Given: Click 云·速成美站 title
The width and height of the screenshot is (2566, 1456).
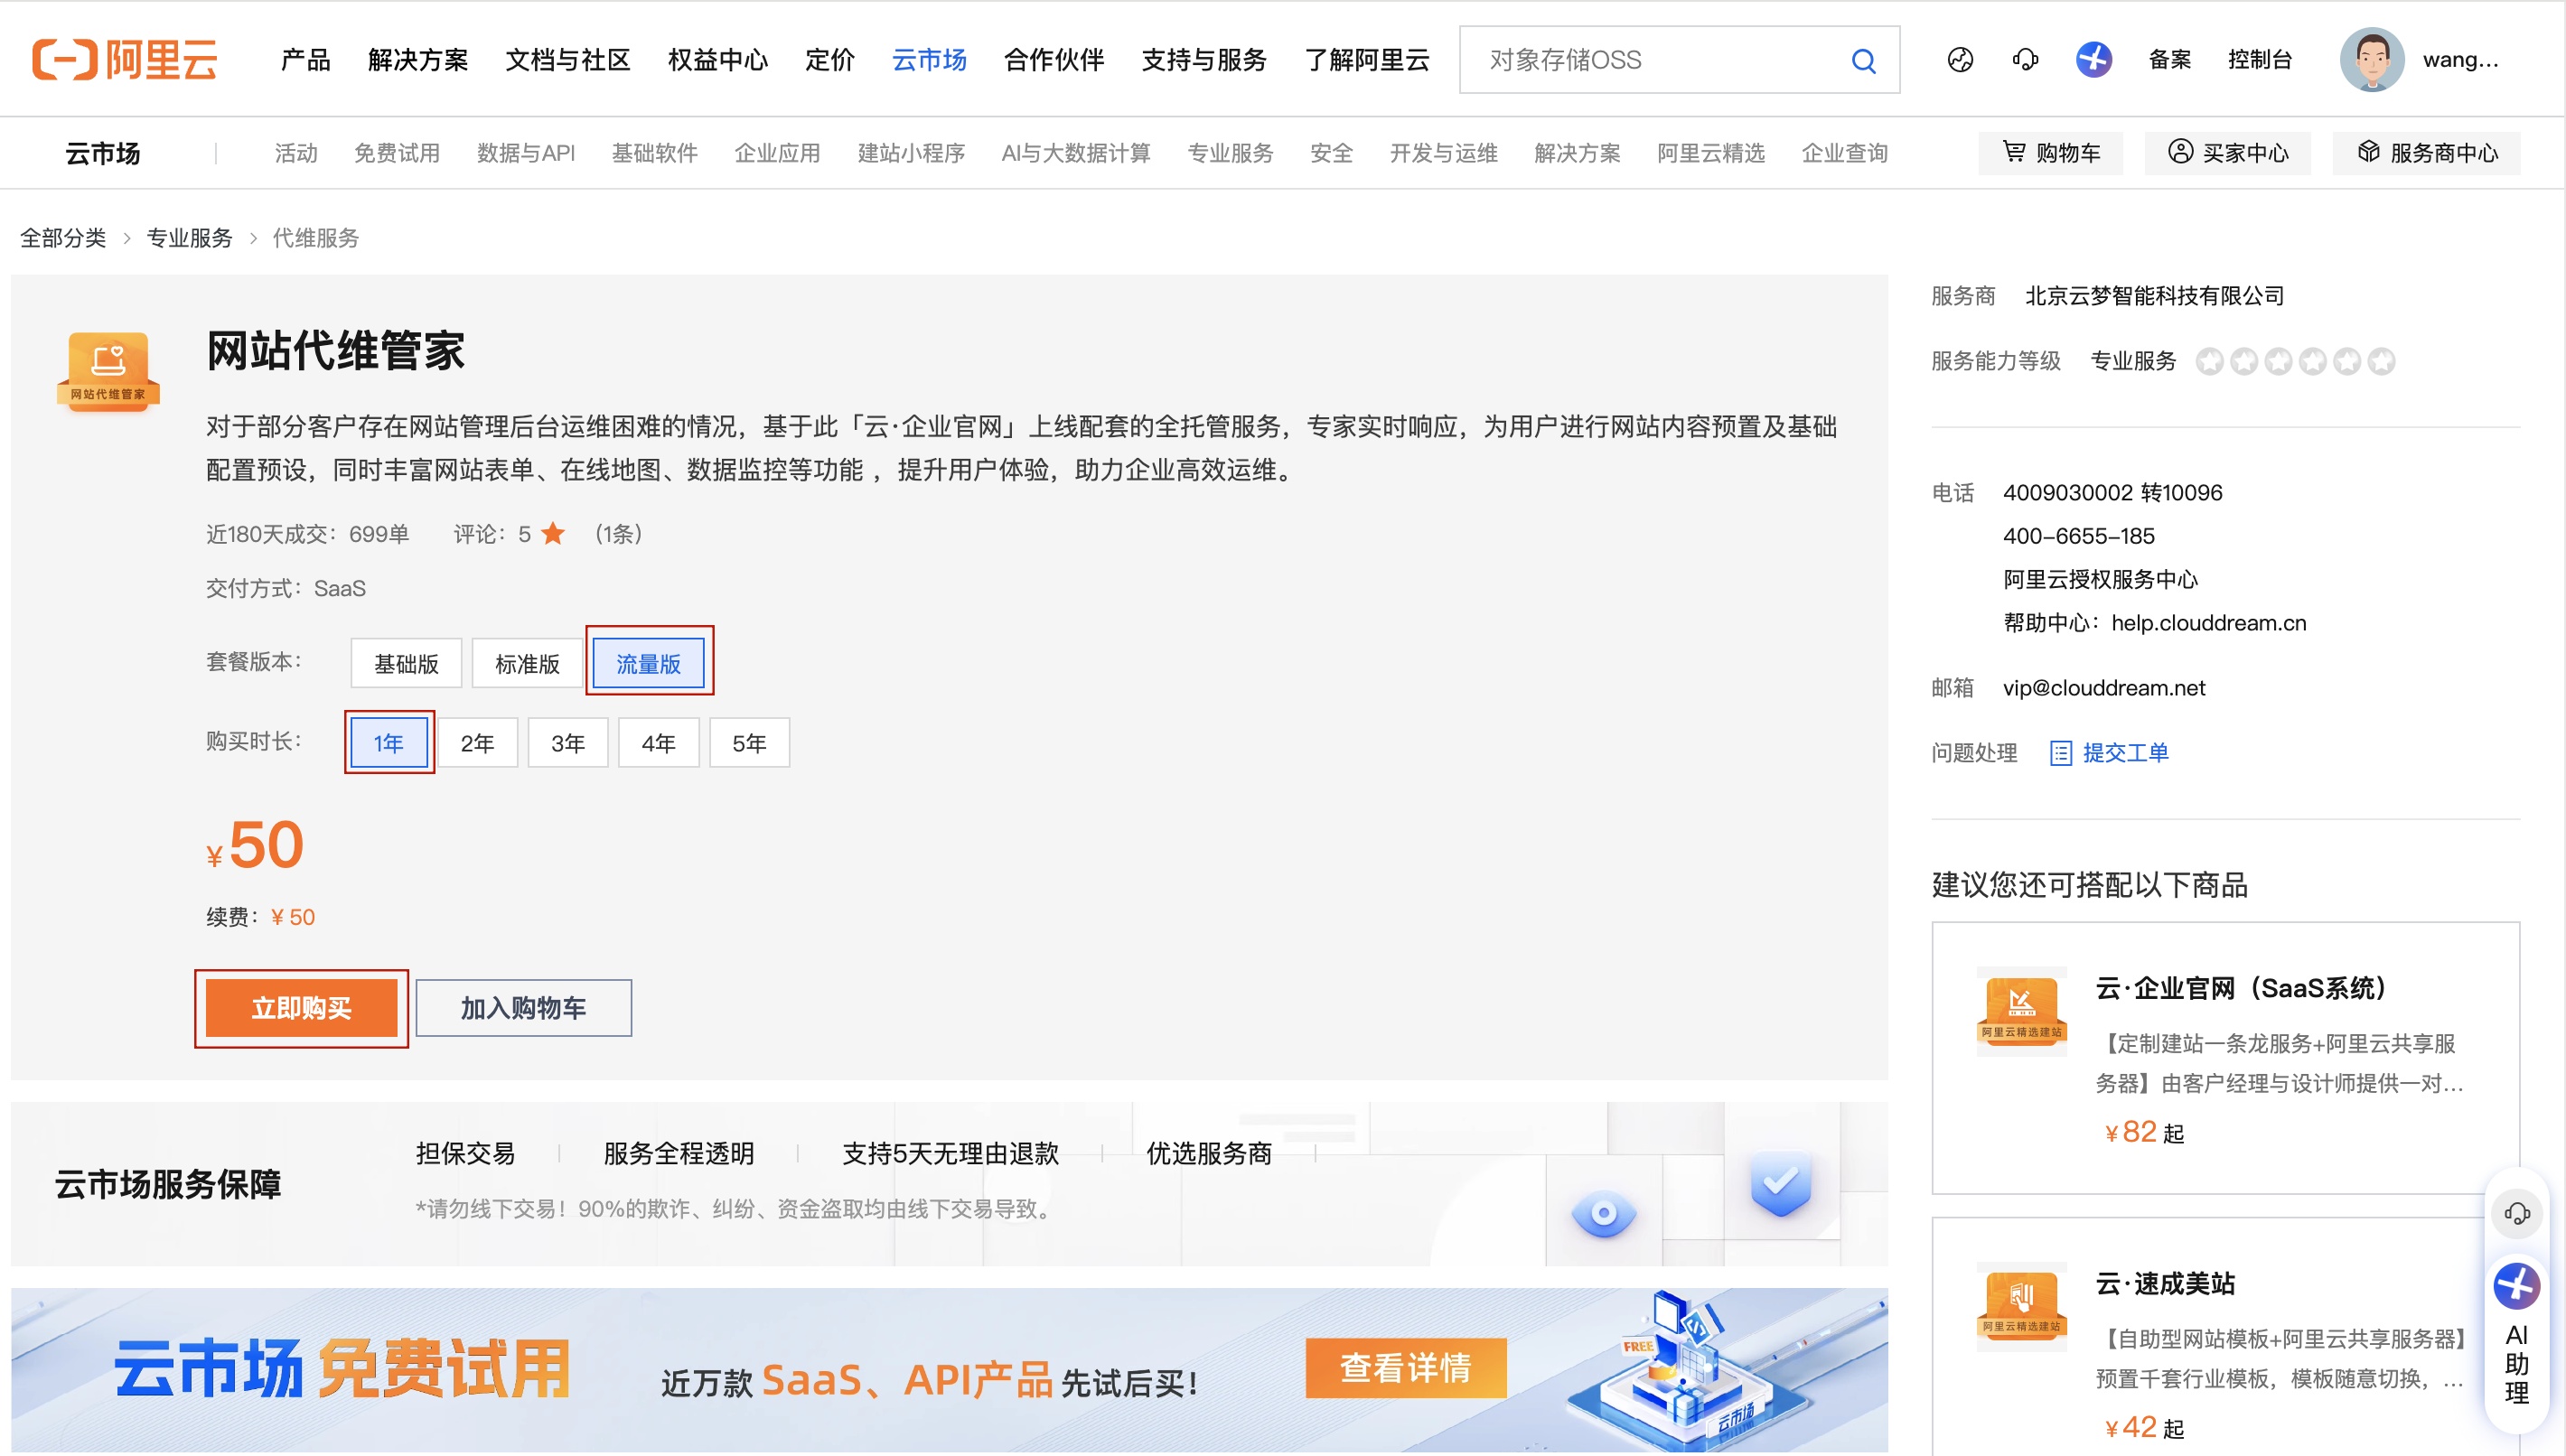Looking at the screenshot, I should (x=2165, y=1283).
